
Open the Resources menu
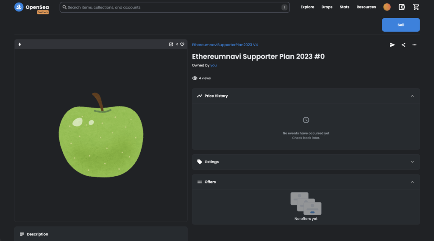(x=366, y=7)
